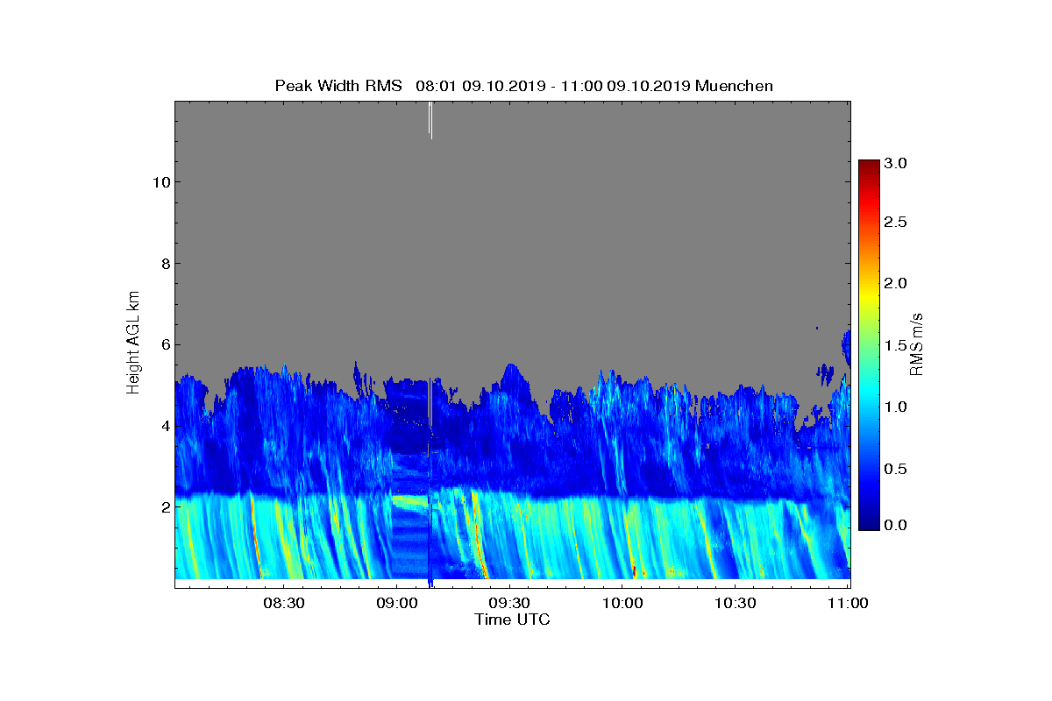Click the 'RMS m/s' colorbar label

(917, 343)
